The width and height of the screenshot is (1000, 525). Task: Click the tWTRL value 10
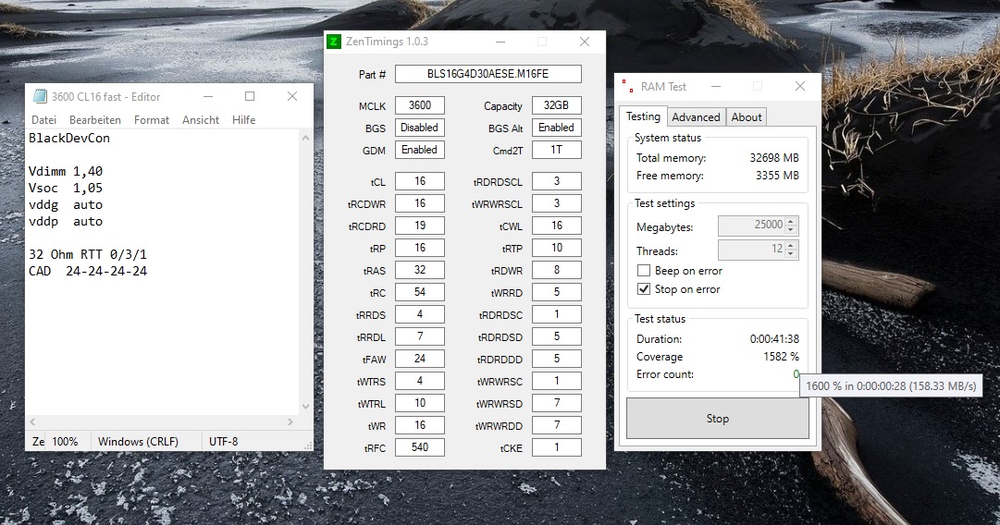coord(420,403)
